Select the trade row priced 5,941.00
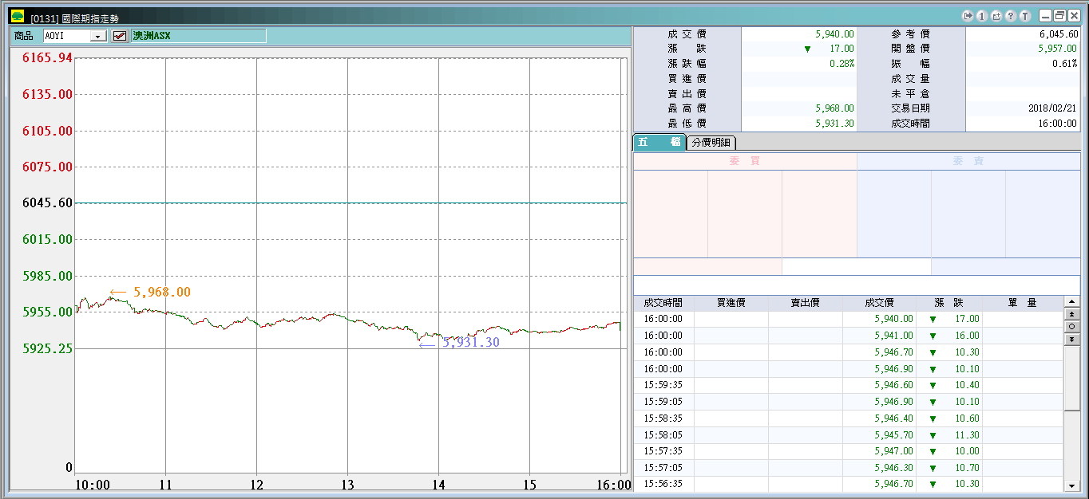This screenshot has height=499, width=1089. pos(848,336)
